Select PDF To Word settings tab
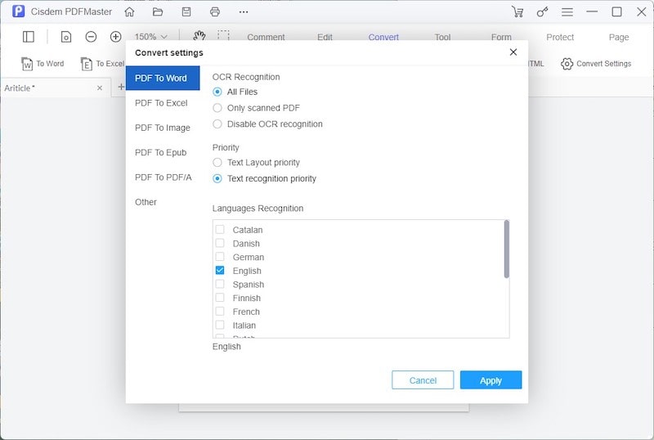The image size is (654, 440). (163, 78)
